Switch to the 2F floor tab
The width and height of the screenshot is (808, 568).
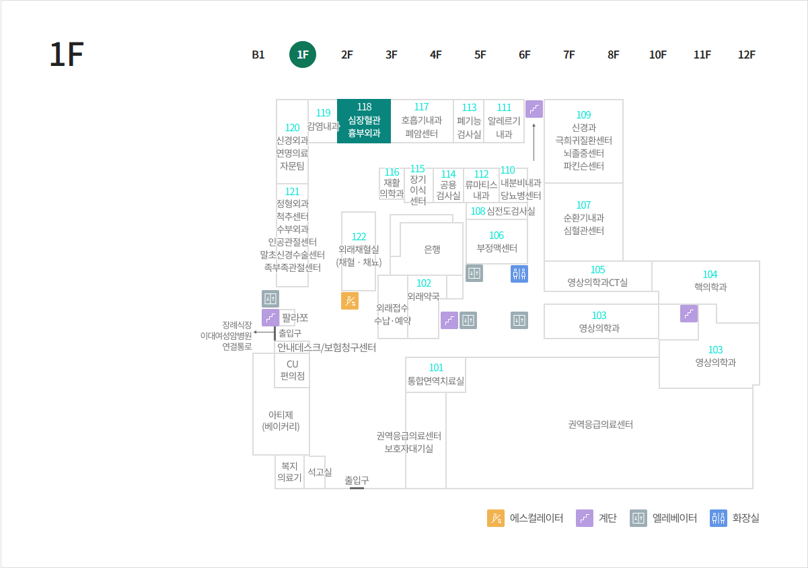coord(346,55)
